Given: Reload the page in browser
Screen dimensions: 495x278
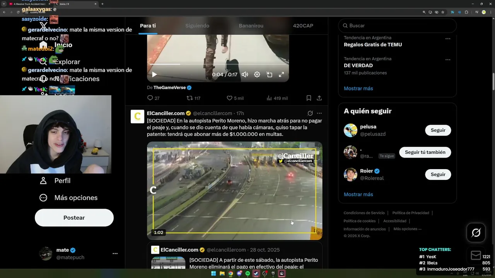Looking at the screenshot, I should 18,12.
